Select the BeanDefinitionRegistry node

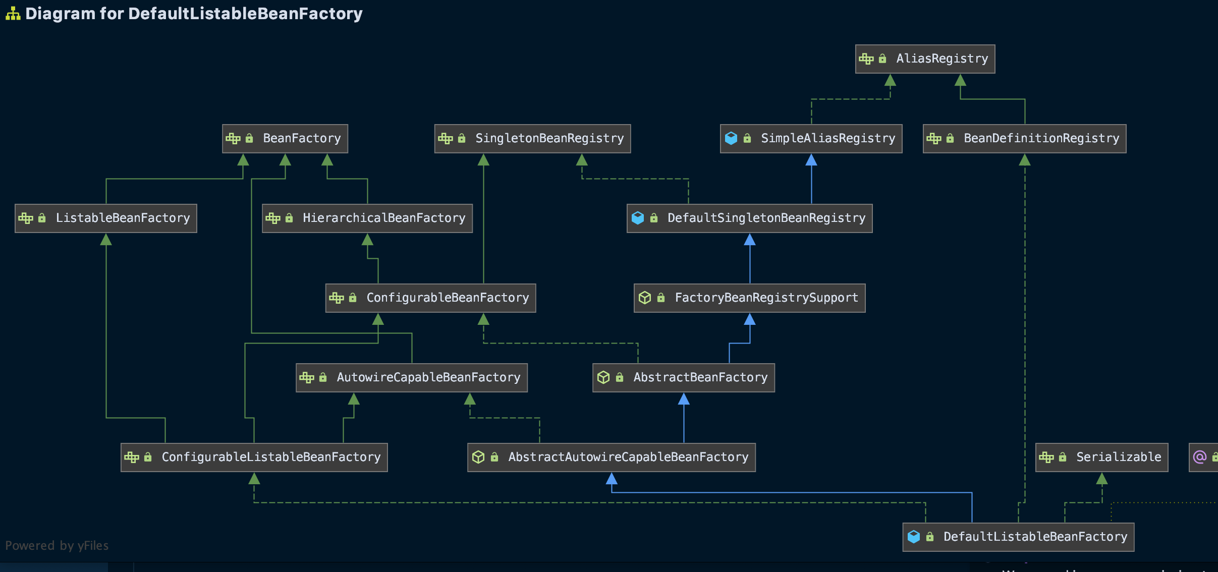[x=1041, y=138]
